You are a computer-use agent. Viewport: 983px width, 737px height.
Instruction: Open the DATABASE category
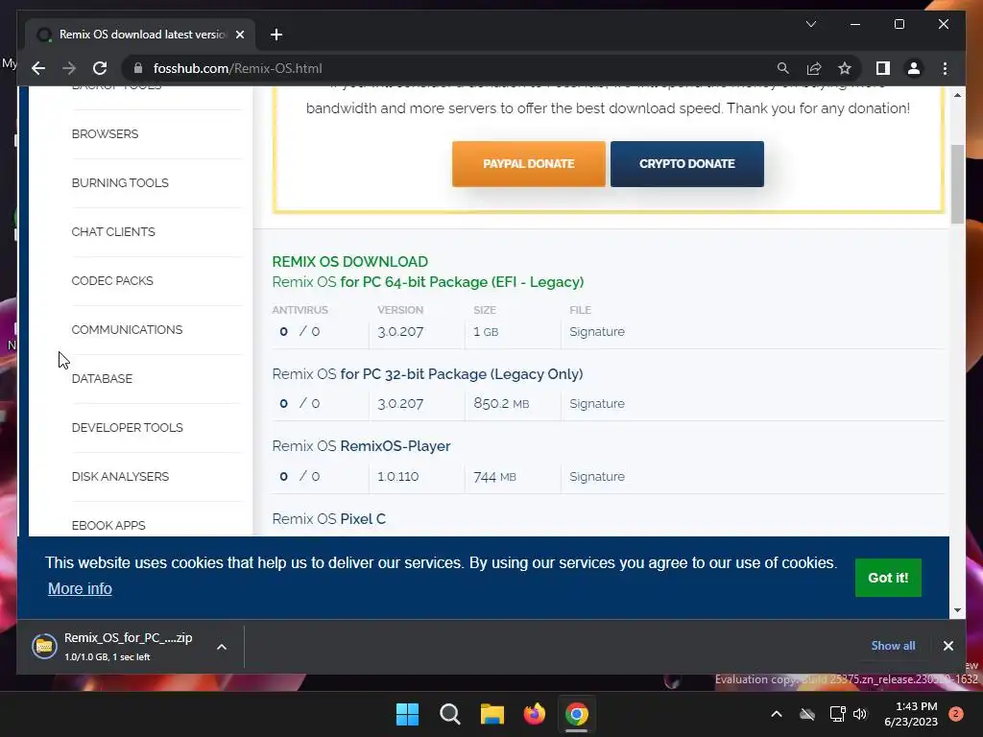point(102,378)
